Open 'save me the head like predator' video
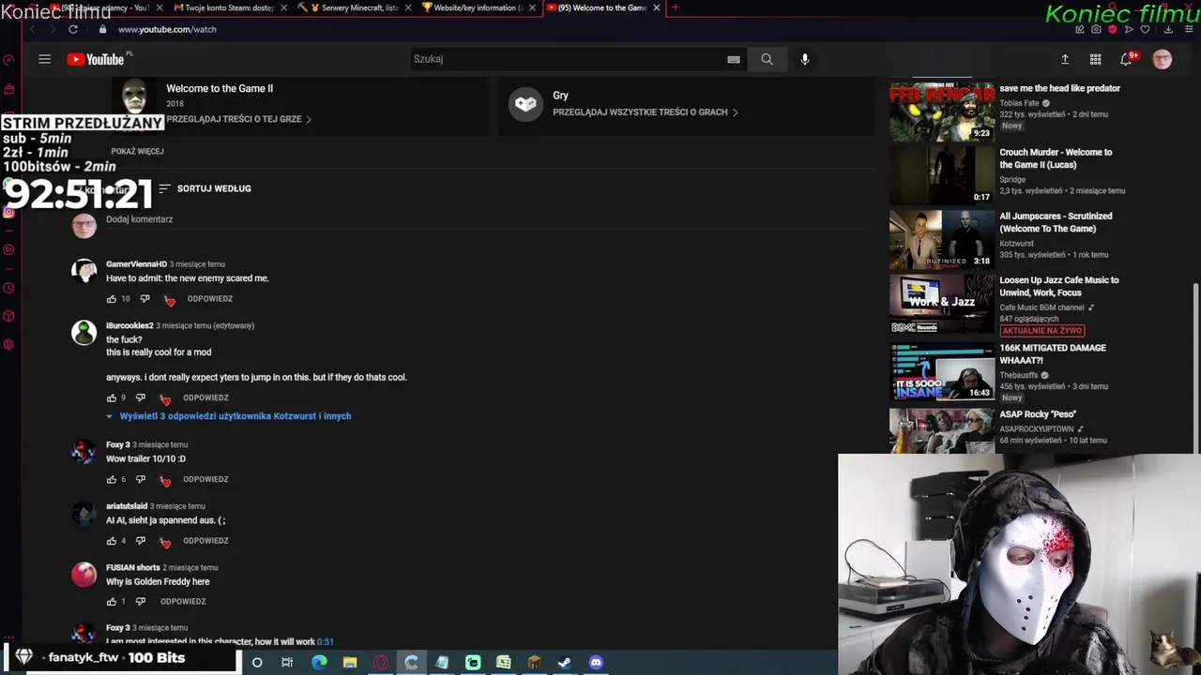Viewport: 1201px width, 675px height. click(1059, 88)
